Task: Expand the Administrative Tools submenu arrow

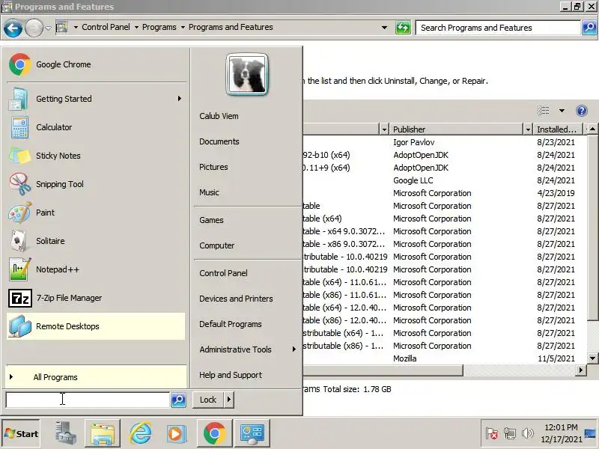Action: coord(294,349)
